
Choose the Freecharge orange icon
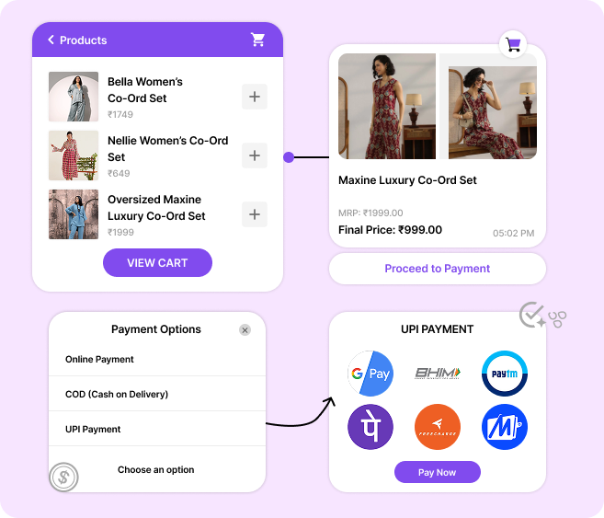click(x=438, y=427)
